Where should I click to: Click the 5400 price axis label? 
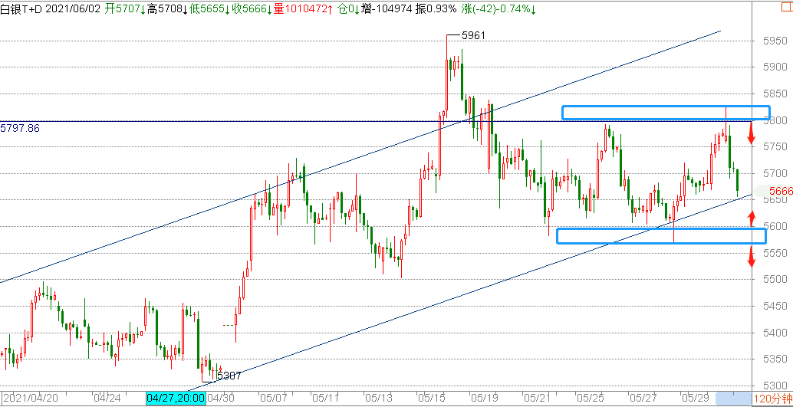point(775,333)
